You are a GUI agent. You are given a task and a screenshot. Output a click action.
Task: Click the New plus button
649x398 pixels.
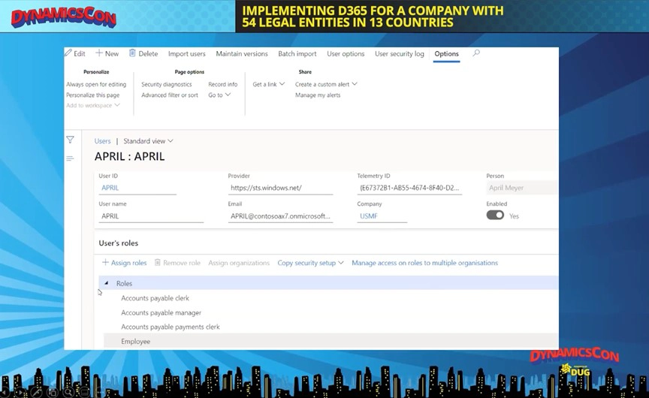tap(107, 53)
